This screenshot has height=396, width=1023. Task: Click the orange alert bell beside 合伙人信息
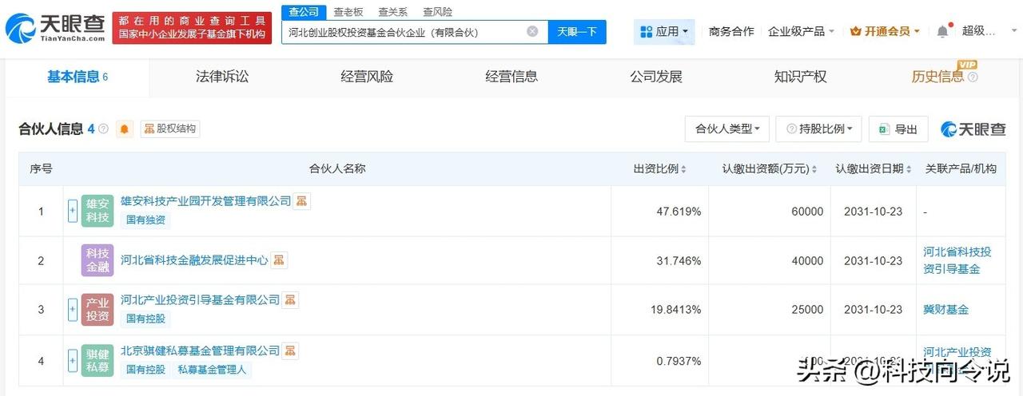(125, 129)
